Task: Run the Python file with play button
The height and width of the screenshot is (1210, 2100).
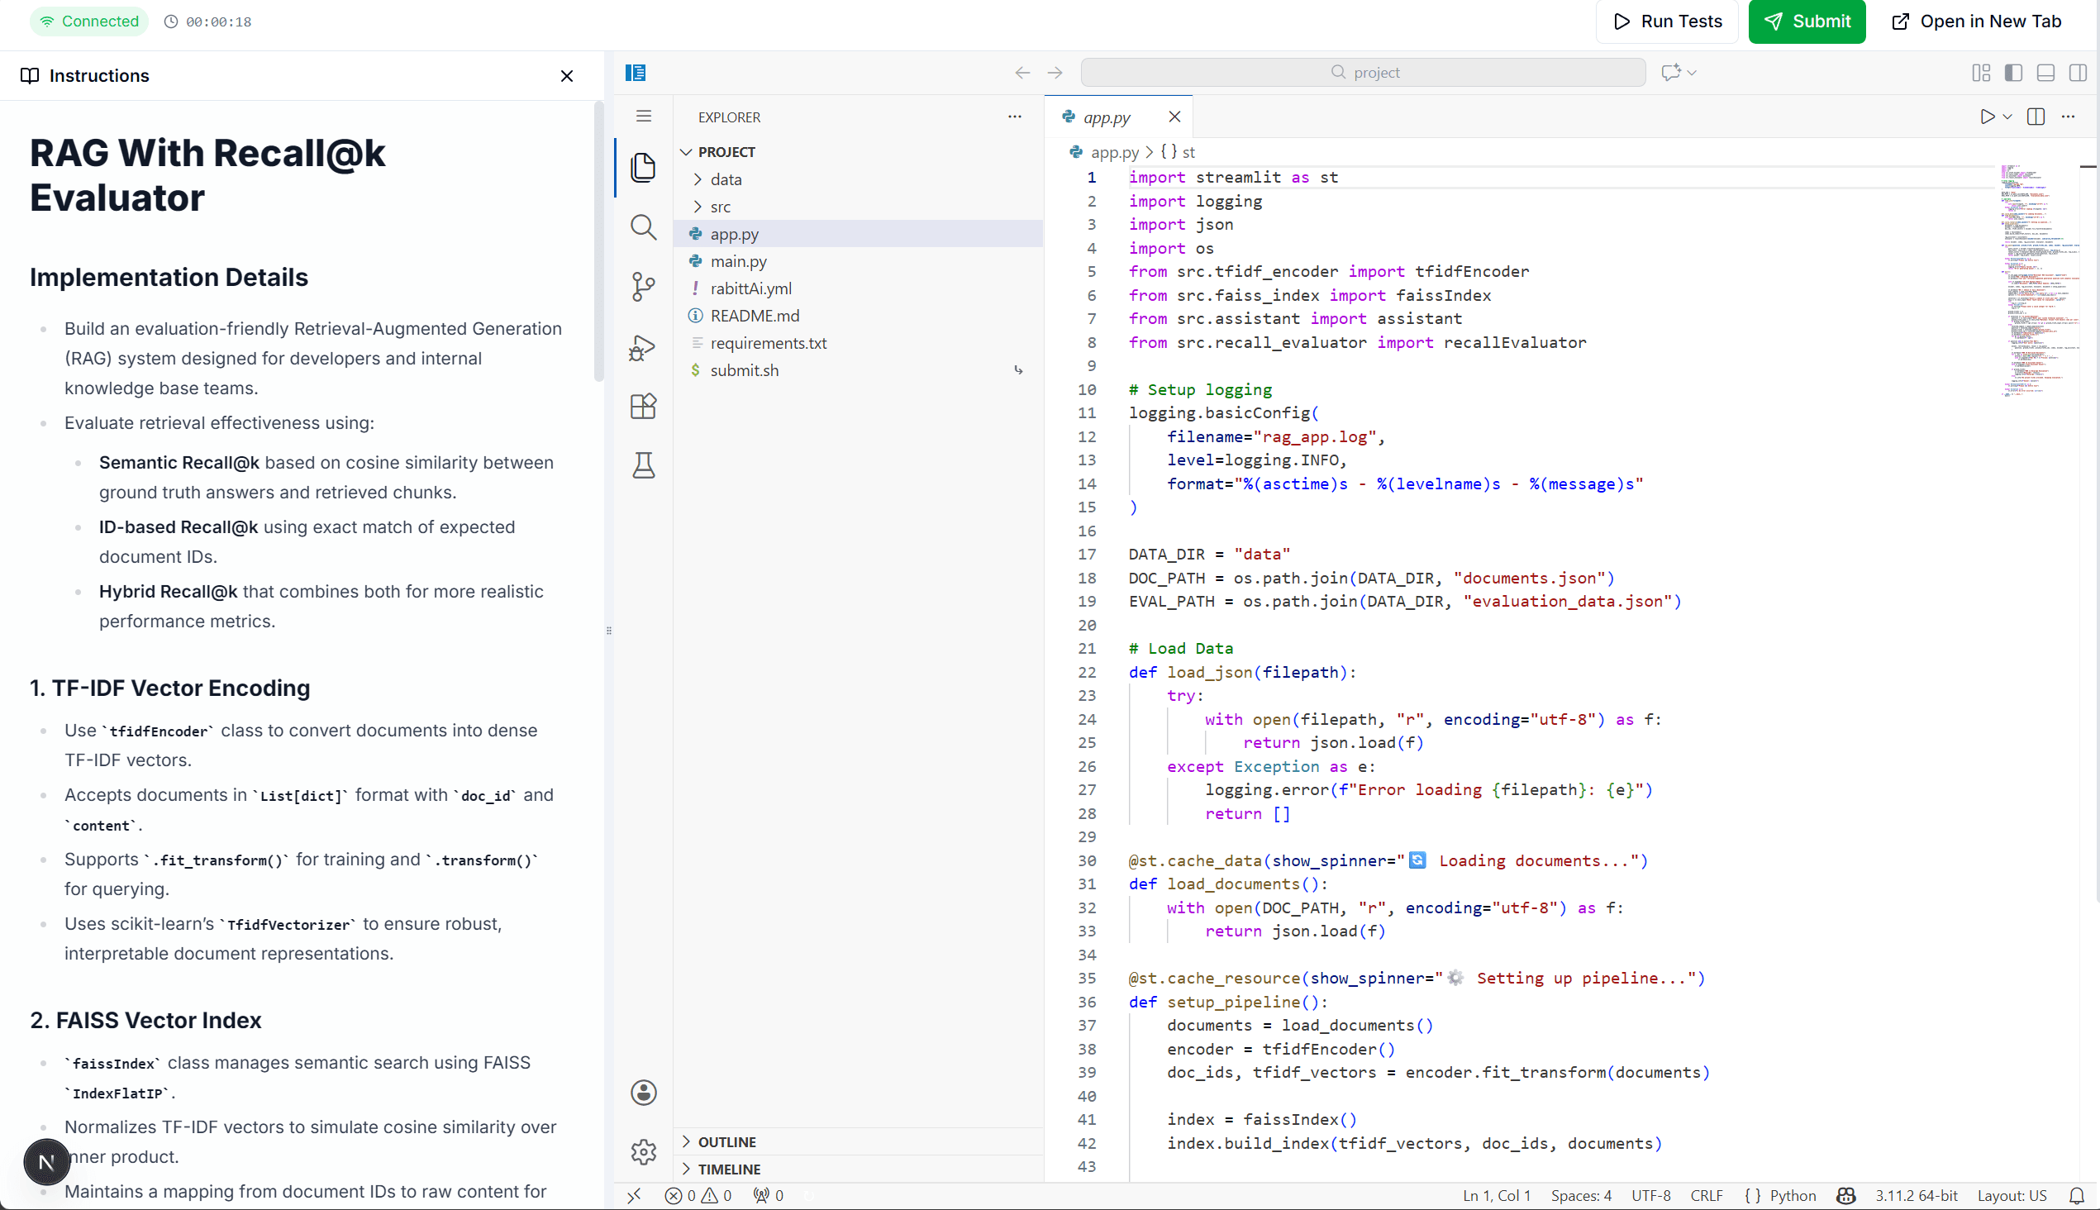Action: tap(1987, 117)
